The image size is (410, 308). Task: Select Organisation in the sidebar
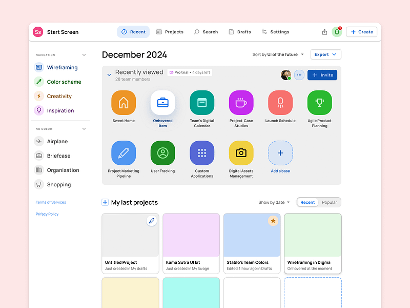[x=57, y=170]
